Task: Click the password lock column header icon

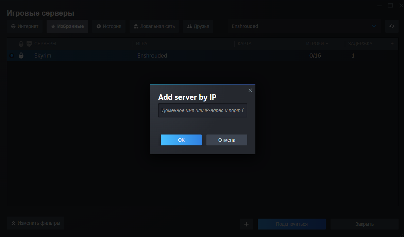Action: coord(21,44)
